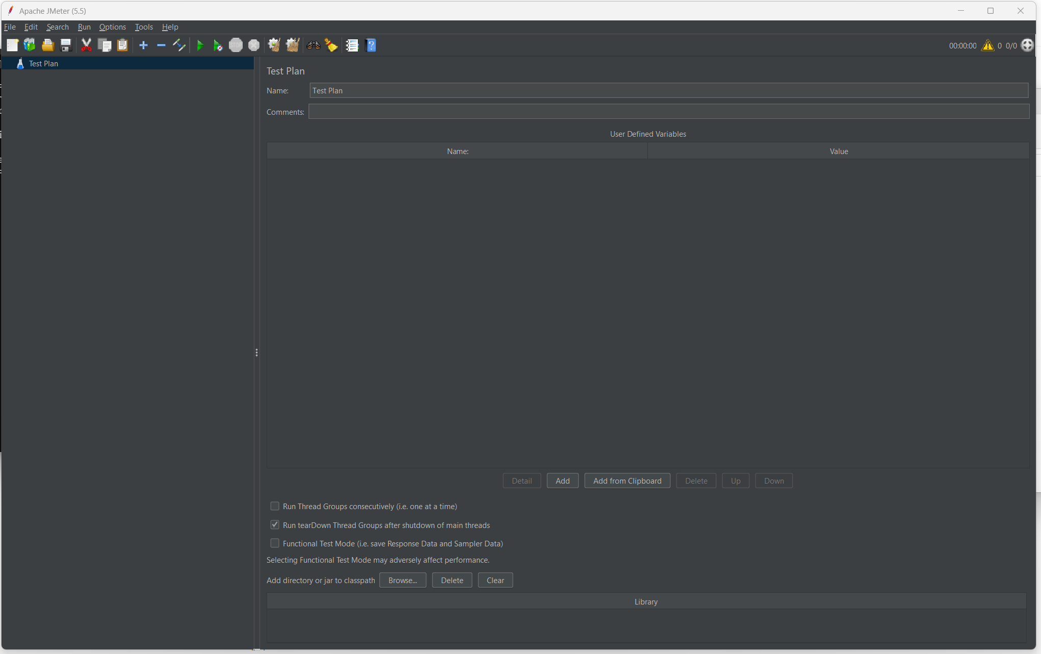Click the New test plan icon
The image size is (1041, 654).
[12, 45]
